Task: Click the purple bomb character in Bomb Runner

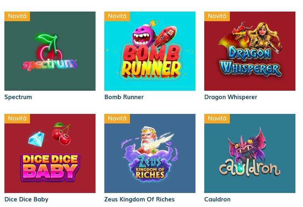Action: pyautogui.click(x=143, y=36)
